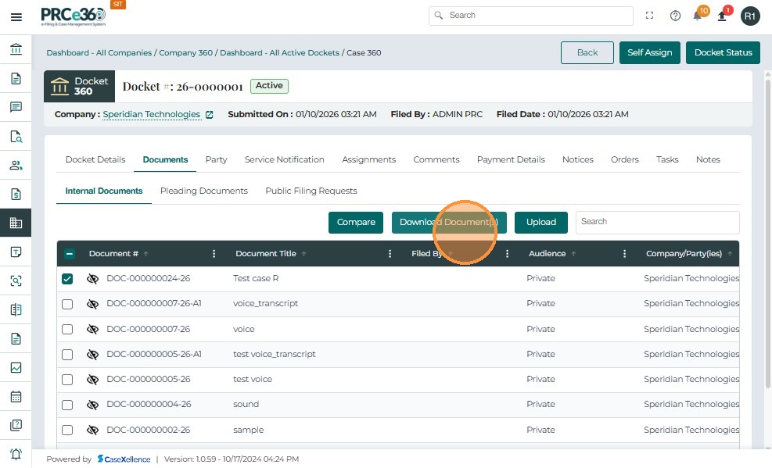Toggle fullscreen mode icon
This screenshot has height=468, width=772.
coord(649,16)
